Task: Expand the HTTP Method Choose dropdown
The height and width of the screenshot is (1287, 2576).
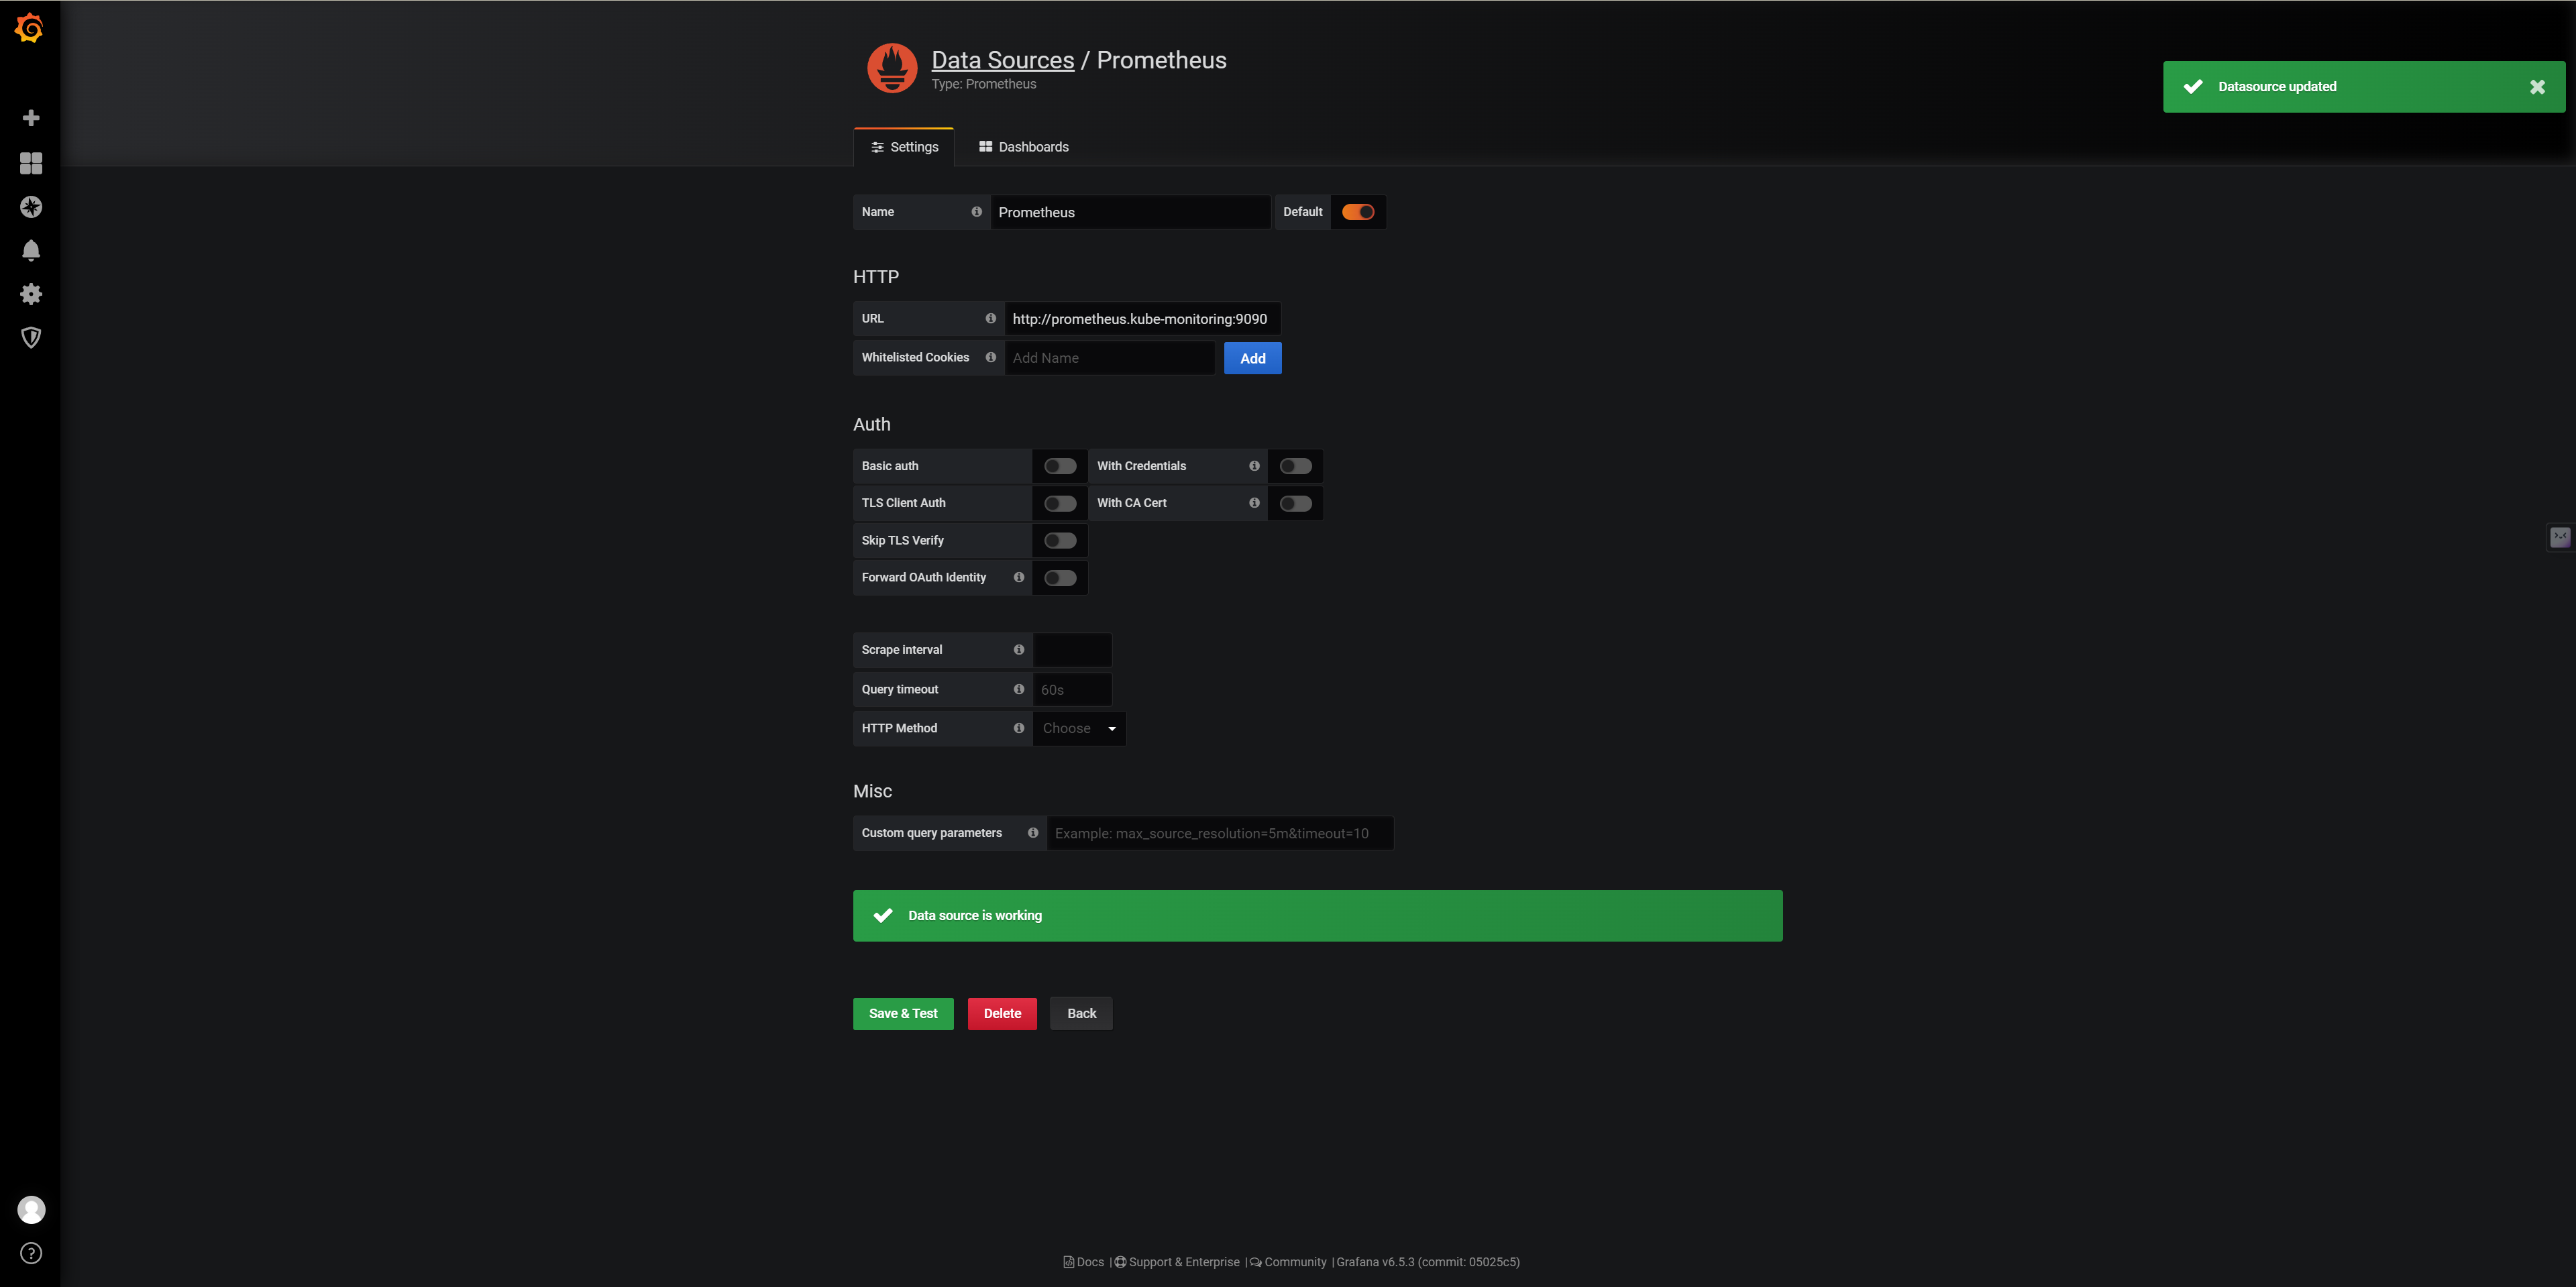Action: click(1079, 729)
